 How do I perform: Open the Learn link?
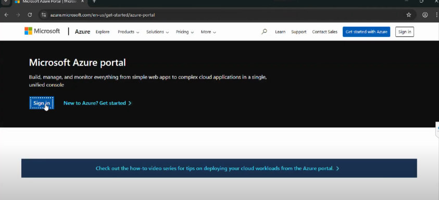pos(280,32)
